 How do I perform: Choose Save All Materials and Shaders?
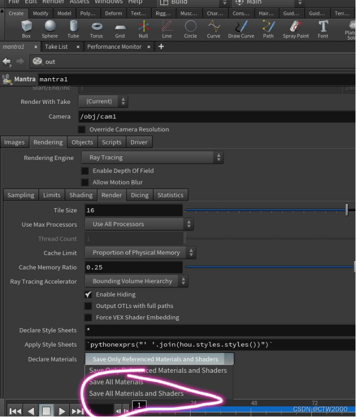[136, 393]
